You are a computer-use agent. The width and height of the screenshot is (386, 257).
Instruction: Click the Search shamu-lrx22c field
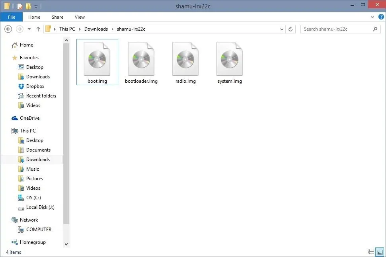pyautogui.click(x=341, y=29)
